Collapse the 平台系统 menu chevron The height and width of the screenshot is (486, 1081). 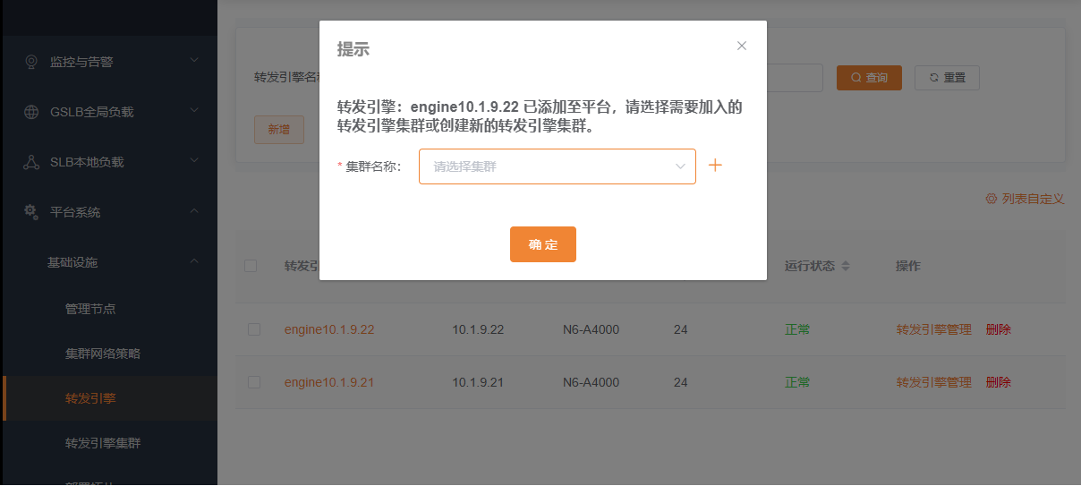pyautogui.click(x=194, y=211)
